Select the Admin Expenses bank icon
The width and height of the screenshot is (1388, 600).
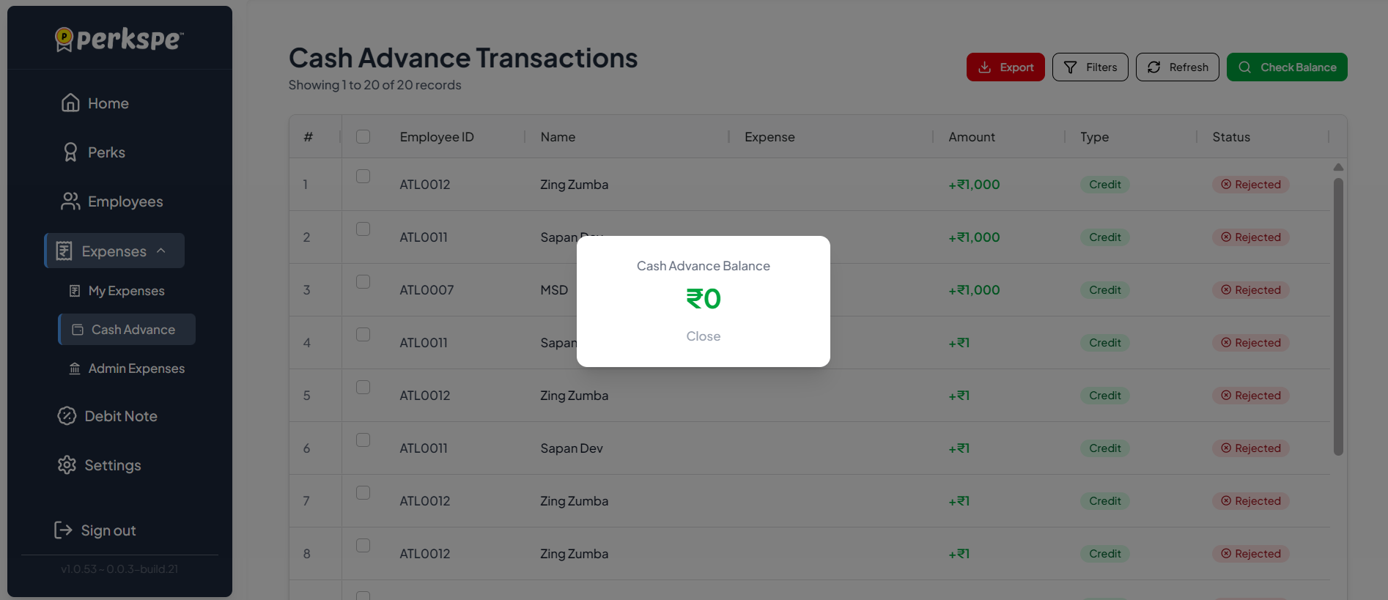(x=74, y=368)
